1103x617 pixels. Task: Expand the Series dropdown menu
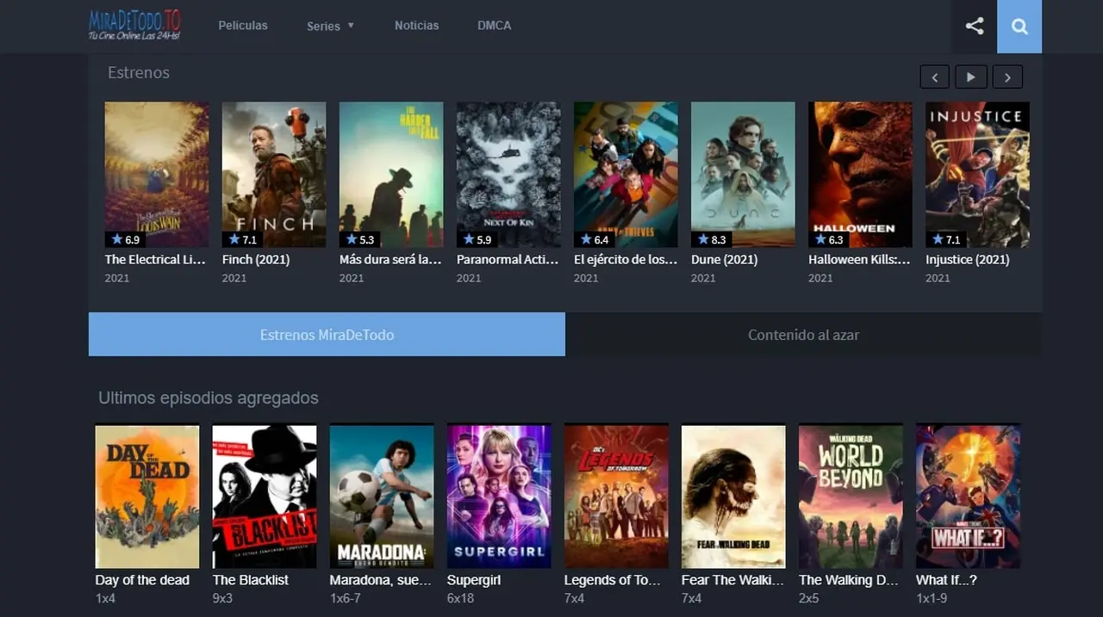pyautogui.click(x=331, y=26)
